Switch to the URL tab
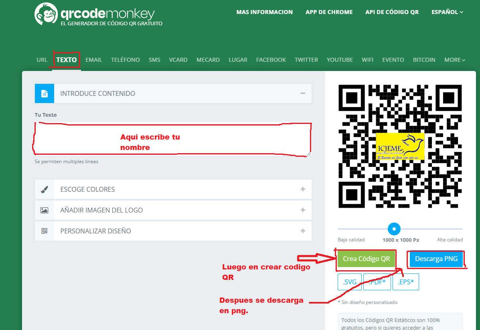The width and height of the screenshot is (480, 330). 42,60
